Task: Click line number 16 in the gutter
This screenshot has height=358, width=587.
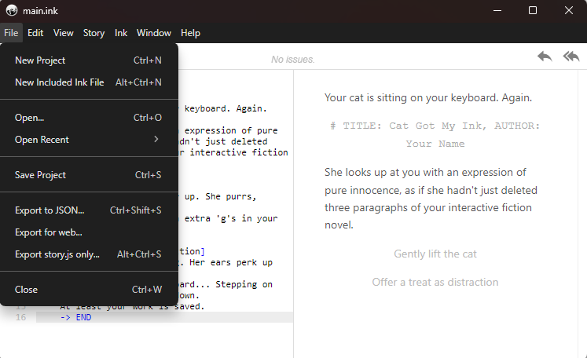Action: [x=20, y=317]
